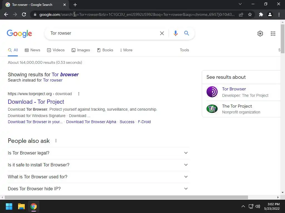Start voice search with microphone icon

point(175,33)
